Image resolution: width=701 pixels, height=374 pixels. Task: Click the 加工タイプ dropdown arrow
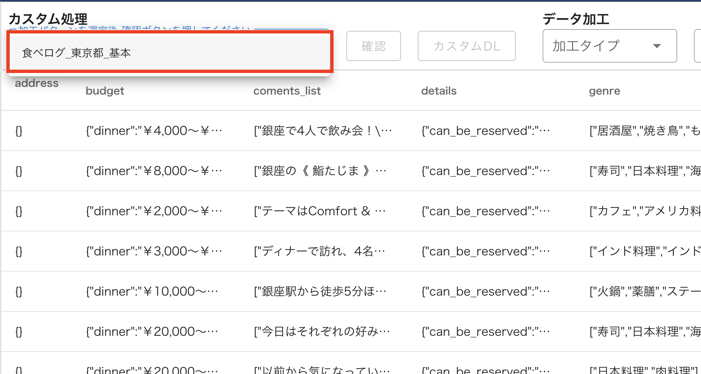point(657,46)
